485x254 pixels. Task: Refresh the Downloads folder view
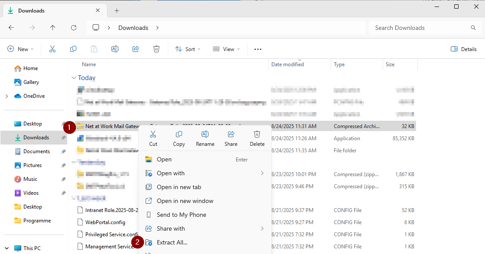point(74,28)
